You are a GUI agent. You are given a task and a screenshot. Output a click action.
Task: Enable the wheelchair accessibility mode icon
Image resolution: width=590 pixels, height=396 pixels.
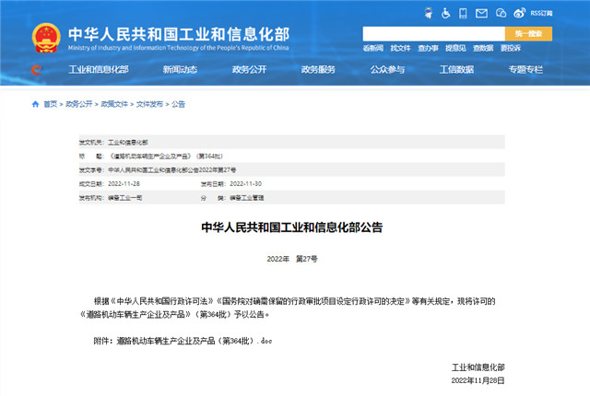[445, 13]
